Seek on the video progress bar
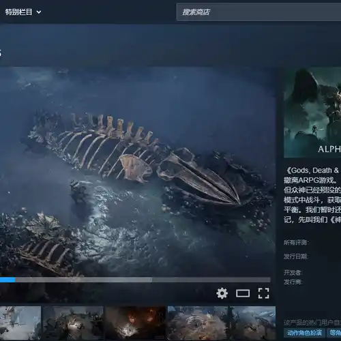Viewport: 341px width, 341px height. click(x=135, y=280)
